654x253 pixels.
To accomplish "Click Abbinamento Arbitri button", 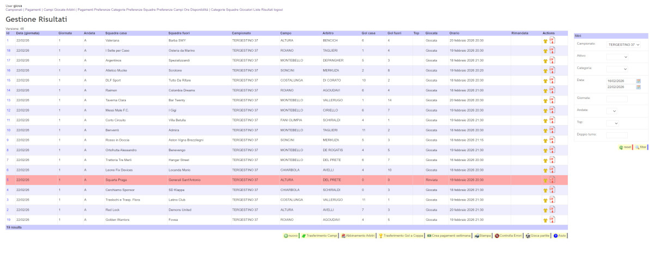I will click(x=358, y=236).
